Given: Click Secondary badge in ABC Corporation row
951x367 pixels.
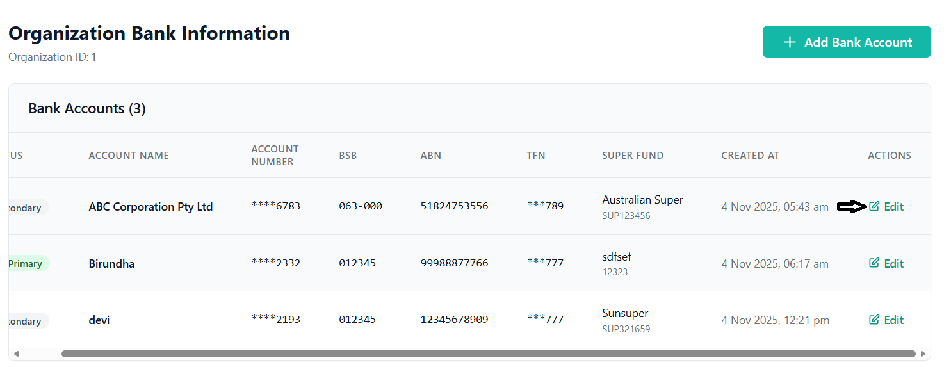Looking at the screenshot, I should [x=27, y=208].
